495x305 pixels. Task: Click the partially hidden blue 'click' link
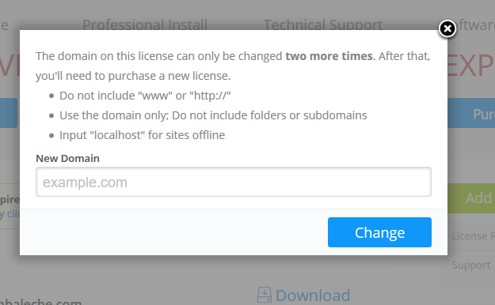13,214
